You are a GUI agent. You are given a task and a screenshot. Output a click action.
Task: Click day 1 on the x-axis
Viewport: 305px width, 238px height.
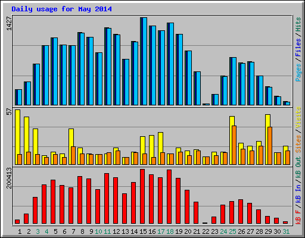click(20, 231)
